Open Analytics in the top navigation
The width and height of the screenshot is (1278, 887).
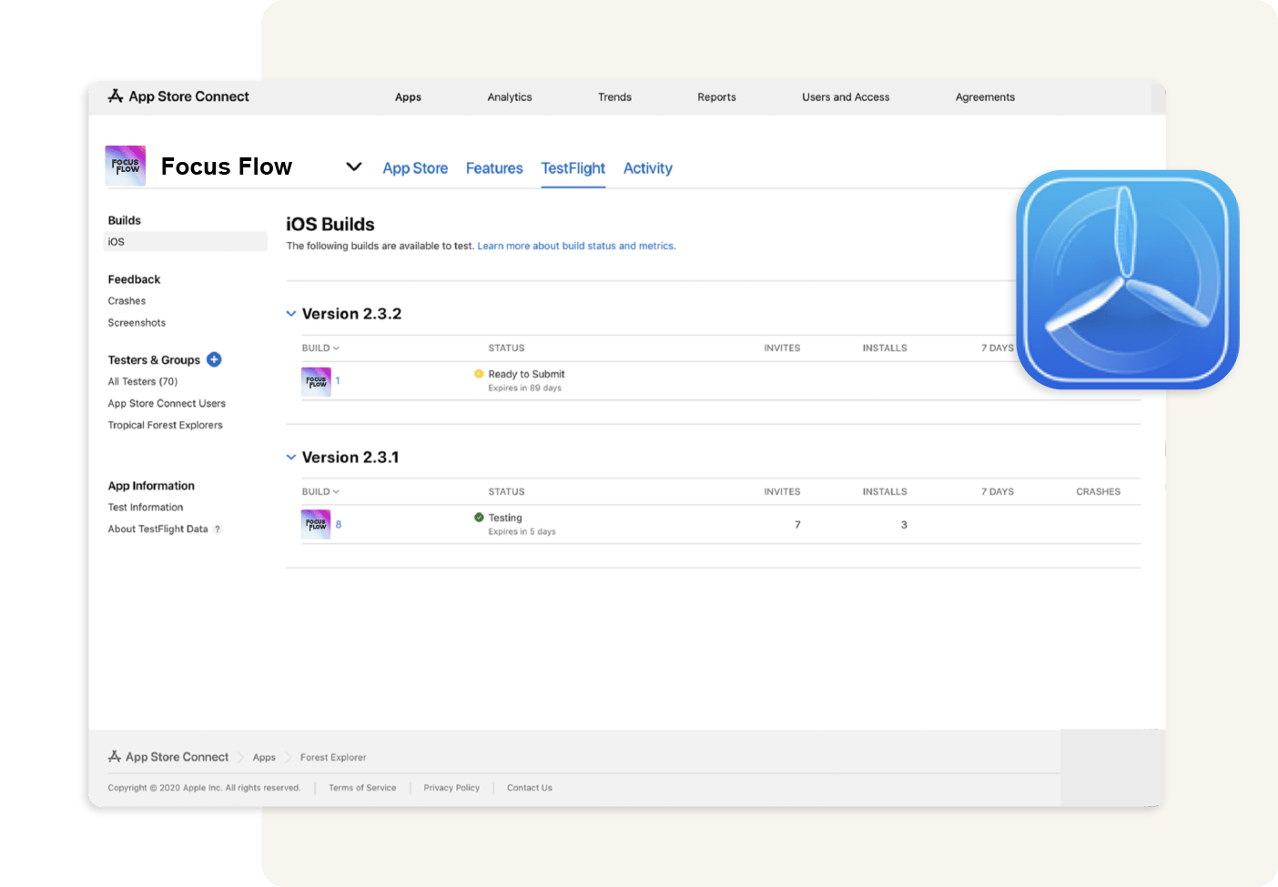pyautogui.click(x=510, y=97)
